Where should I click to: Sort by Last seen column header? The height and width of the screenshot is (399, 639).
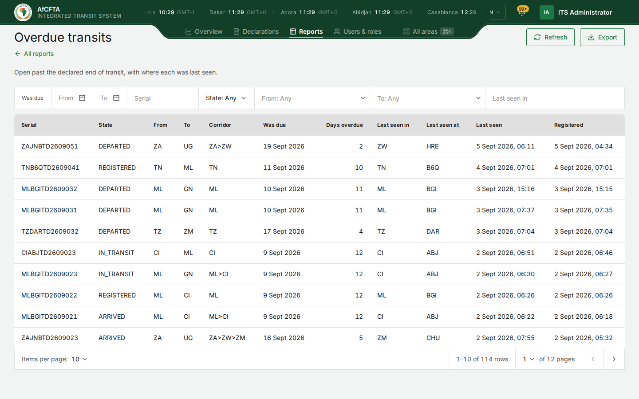pyautogui.click(x=489, y=125)
